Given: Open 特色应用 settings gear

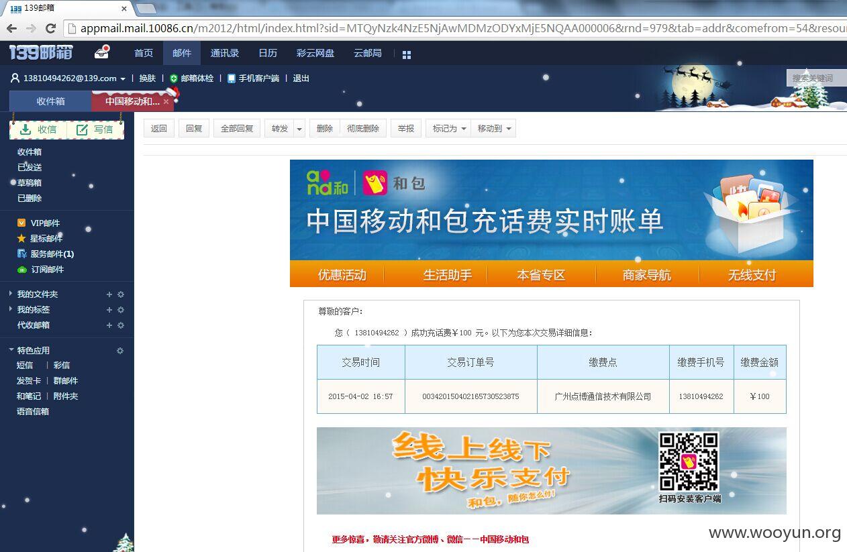Looking at the screenshot, I should tap(120, 351).
